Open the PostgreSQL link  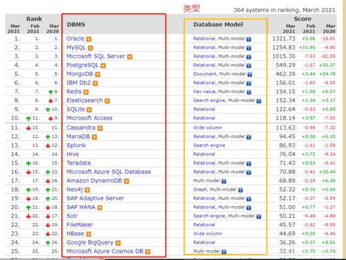click(x=83, y=65)
